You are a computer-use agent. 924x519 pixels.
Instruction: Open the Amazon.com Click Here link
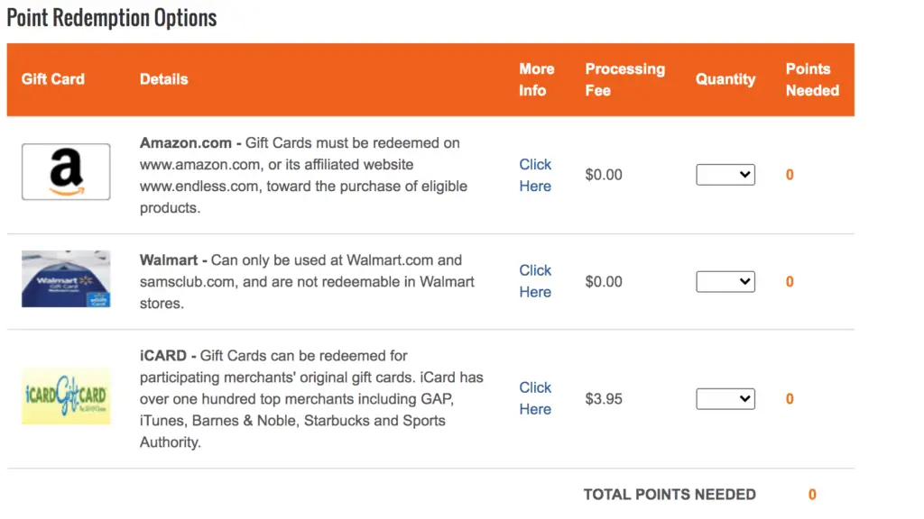[x=535, y=176]
